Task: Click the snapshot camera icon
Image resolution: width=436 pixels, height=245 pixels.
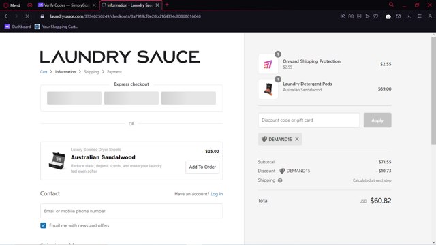Action: pos(351,16)
